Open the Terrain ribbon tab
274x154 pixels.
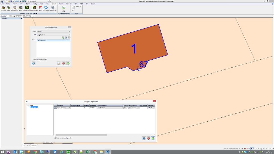(x=61, y=4)
